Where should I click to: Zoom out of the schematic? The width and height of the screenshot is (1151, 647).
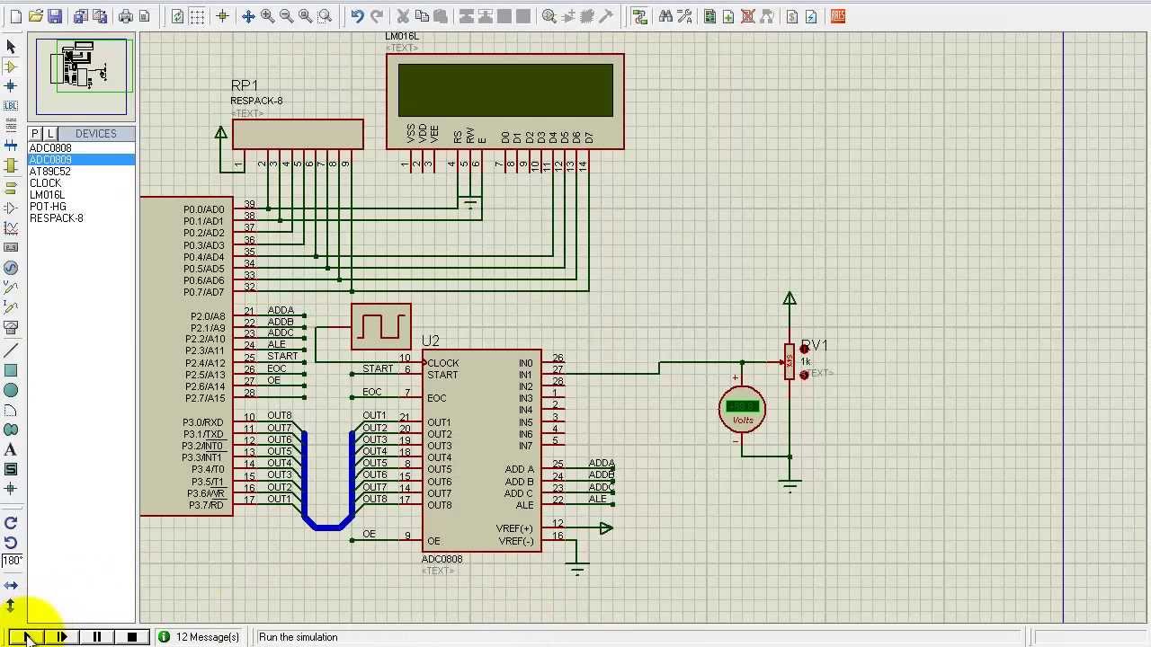pos(286,16)
